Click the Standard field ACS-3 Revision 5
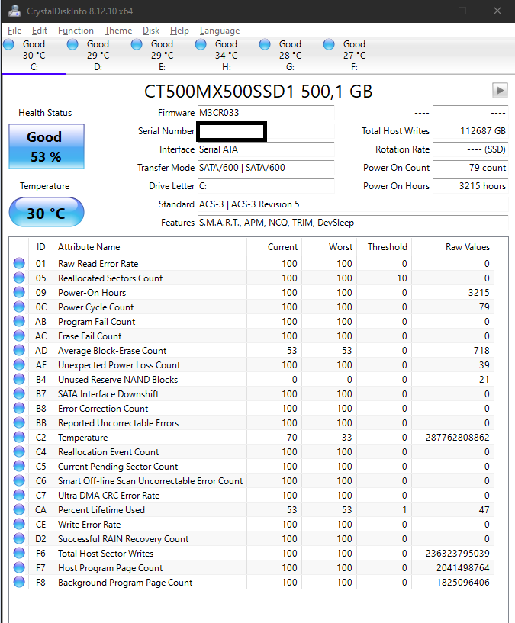 [x=352, y=204]
